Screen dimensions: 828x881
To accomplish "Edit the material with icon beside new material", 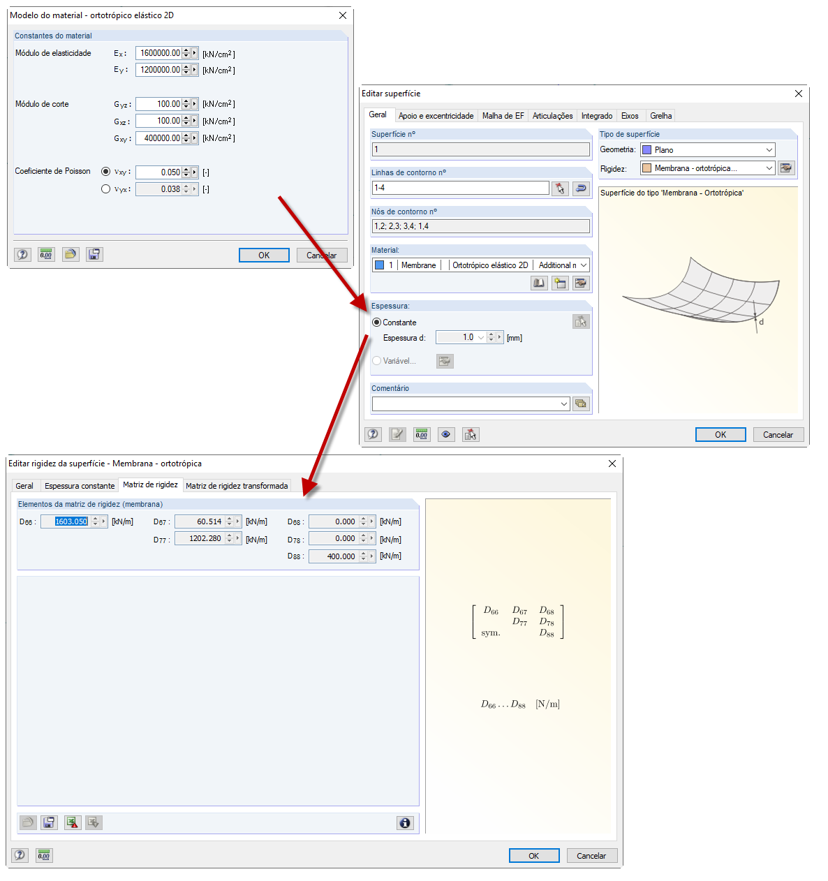I will click(581, 283).
